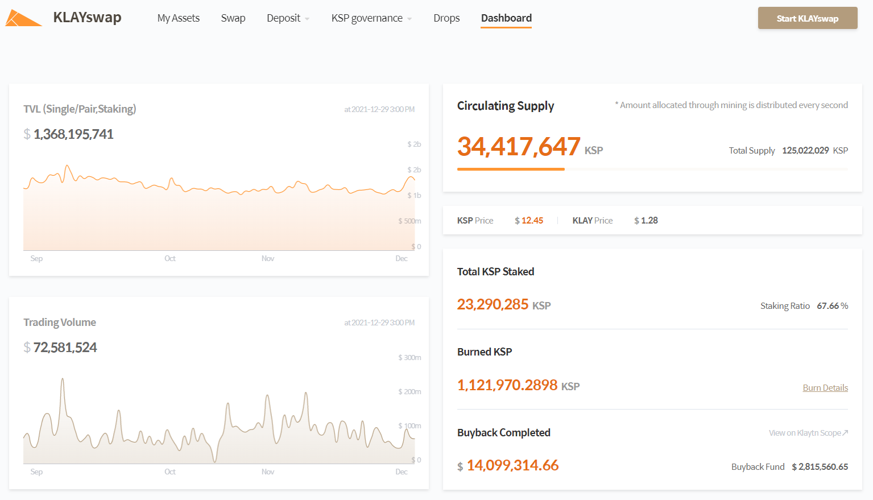Click the circulating supply progress bar

click(652, 169)
